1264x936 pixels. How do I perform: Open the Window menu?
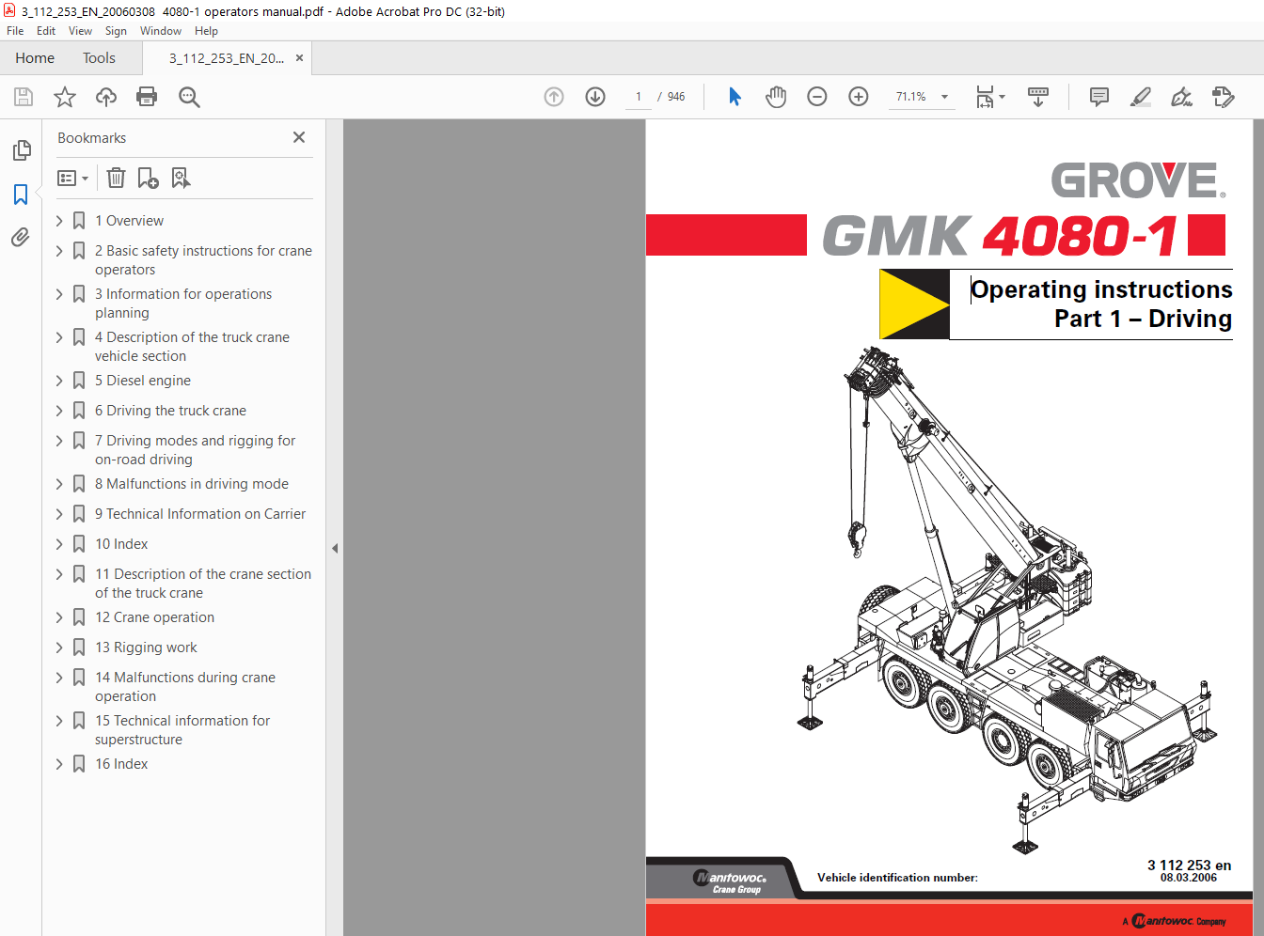point(161,31)
